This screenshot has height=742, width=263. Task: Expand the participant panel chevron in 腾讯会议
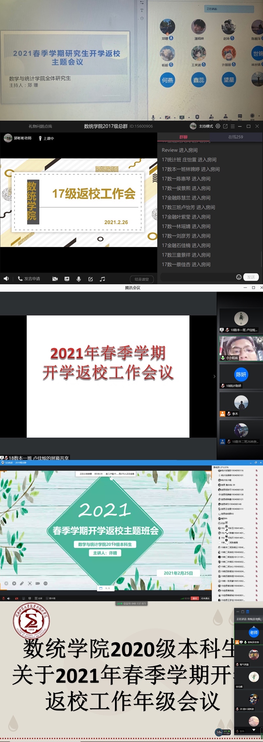pos(214,376)
